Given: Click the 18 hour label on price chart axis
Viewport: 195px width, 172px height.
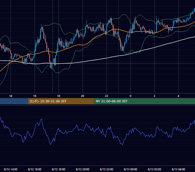Looking at the screenshot, I should [58, 96].
